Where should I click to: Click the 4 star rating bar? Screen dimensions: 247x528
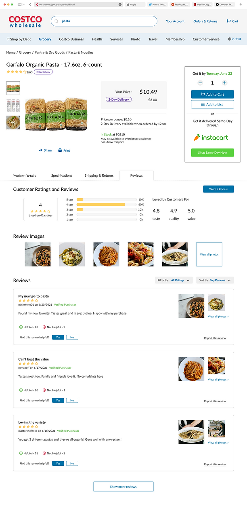pos(107,205)
